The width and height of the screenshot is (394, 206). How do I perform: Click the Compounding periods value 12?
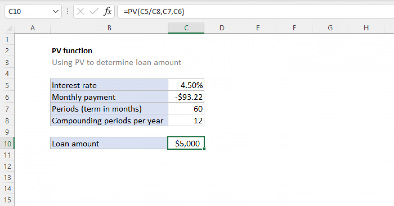point(186,120)
